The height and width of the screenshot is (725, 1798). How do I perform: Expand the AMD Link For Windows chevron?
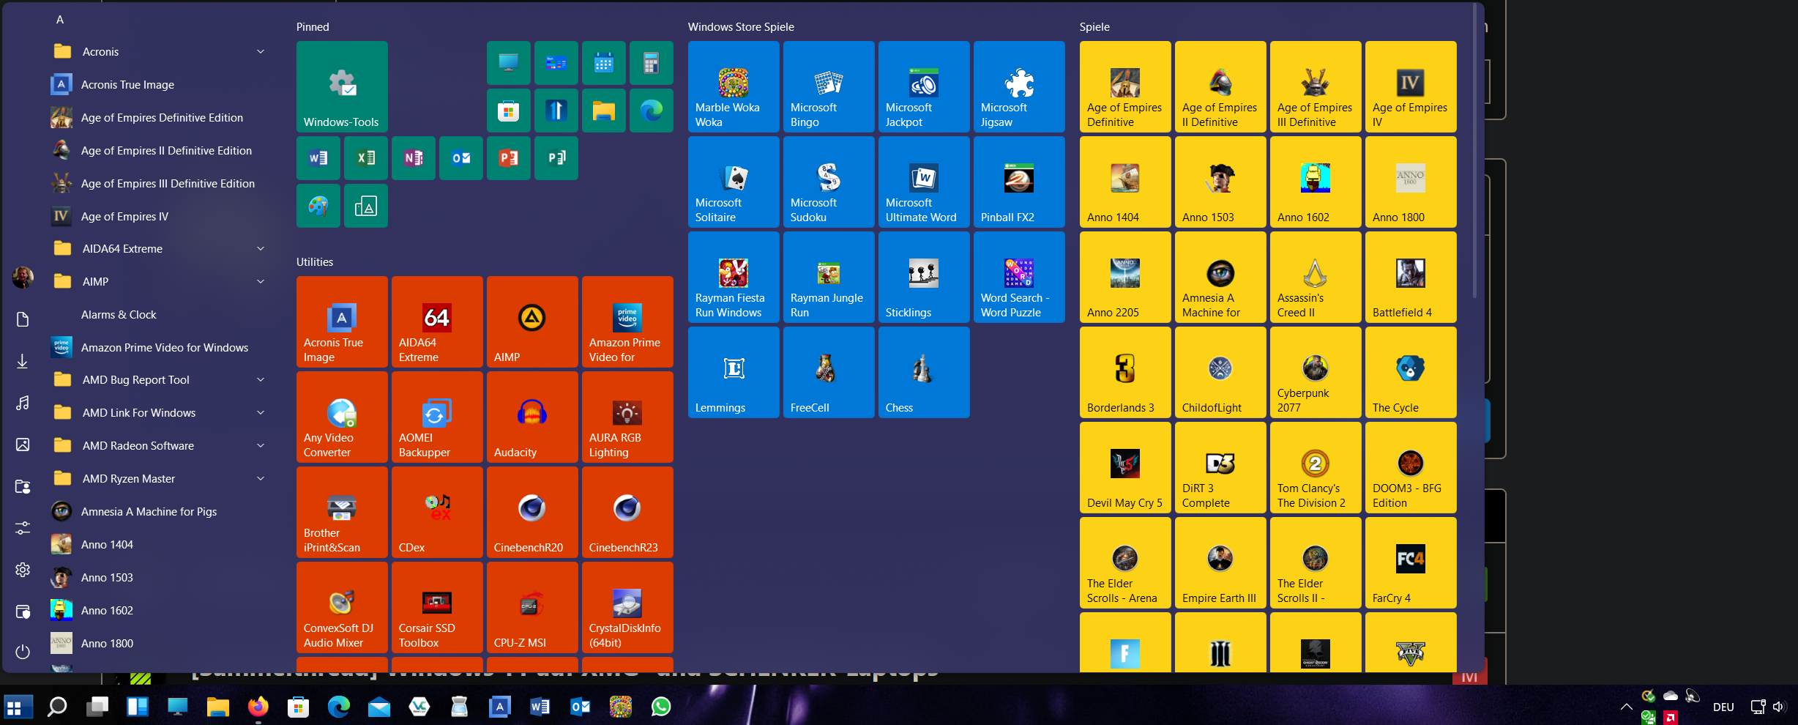261,412
